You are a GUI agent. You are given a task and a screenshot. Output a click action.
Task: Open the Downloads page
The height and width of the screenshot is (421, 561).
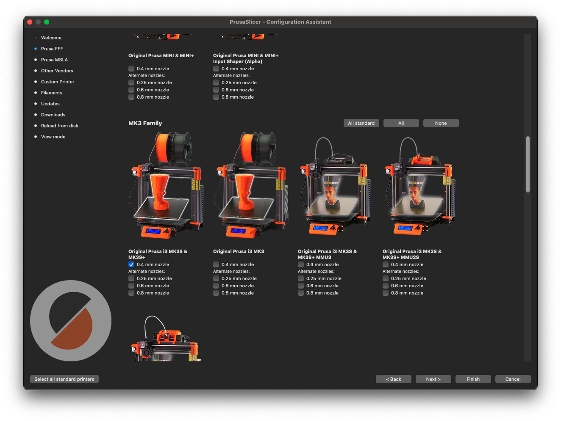coord(53,115)
